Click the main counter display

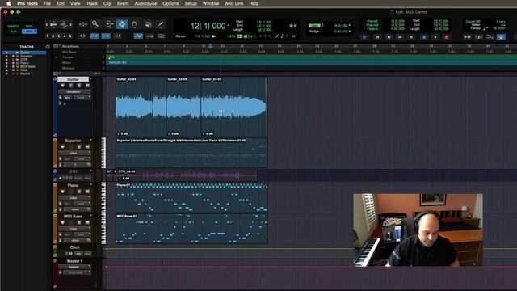[208, 26]
